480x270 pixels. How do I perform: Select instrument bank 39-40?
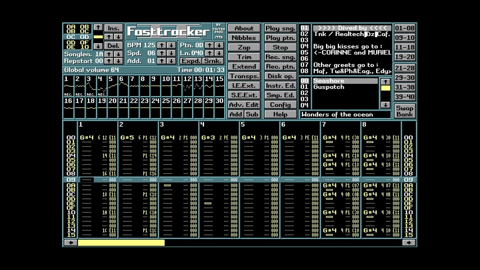(x=405, y=97)
